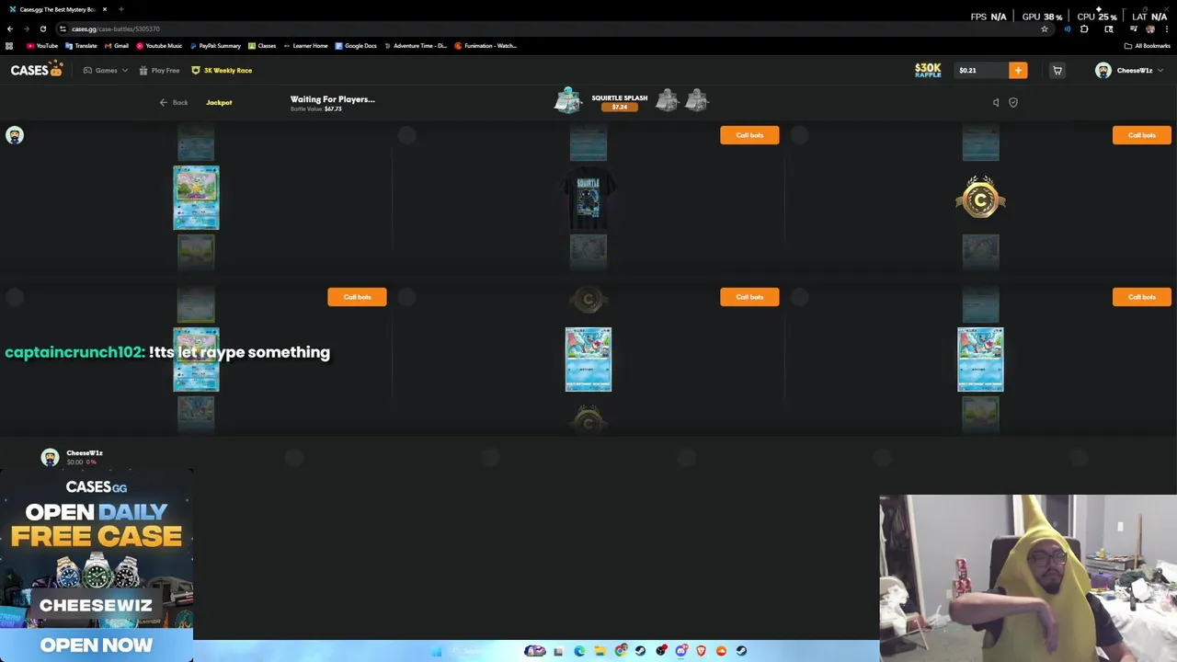Open the apps grid in bookmarks bar

coord(9,46)
